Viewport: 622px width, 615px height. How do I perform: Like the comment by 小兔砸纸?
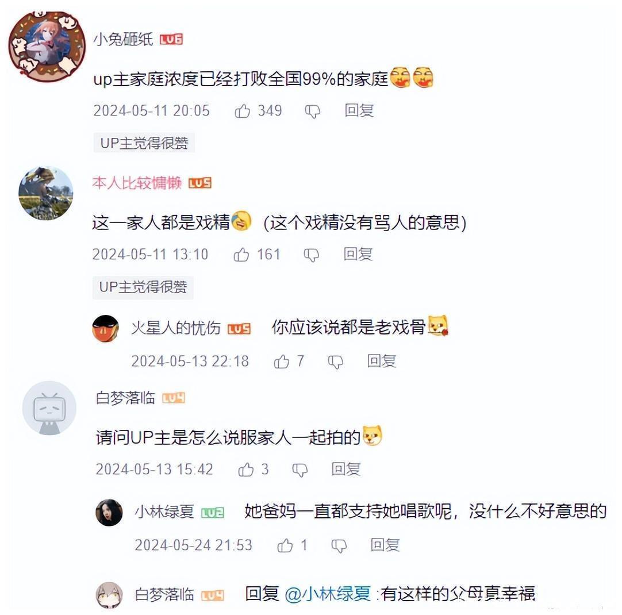pos(243,111)
